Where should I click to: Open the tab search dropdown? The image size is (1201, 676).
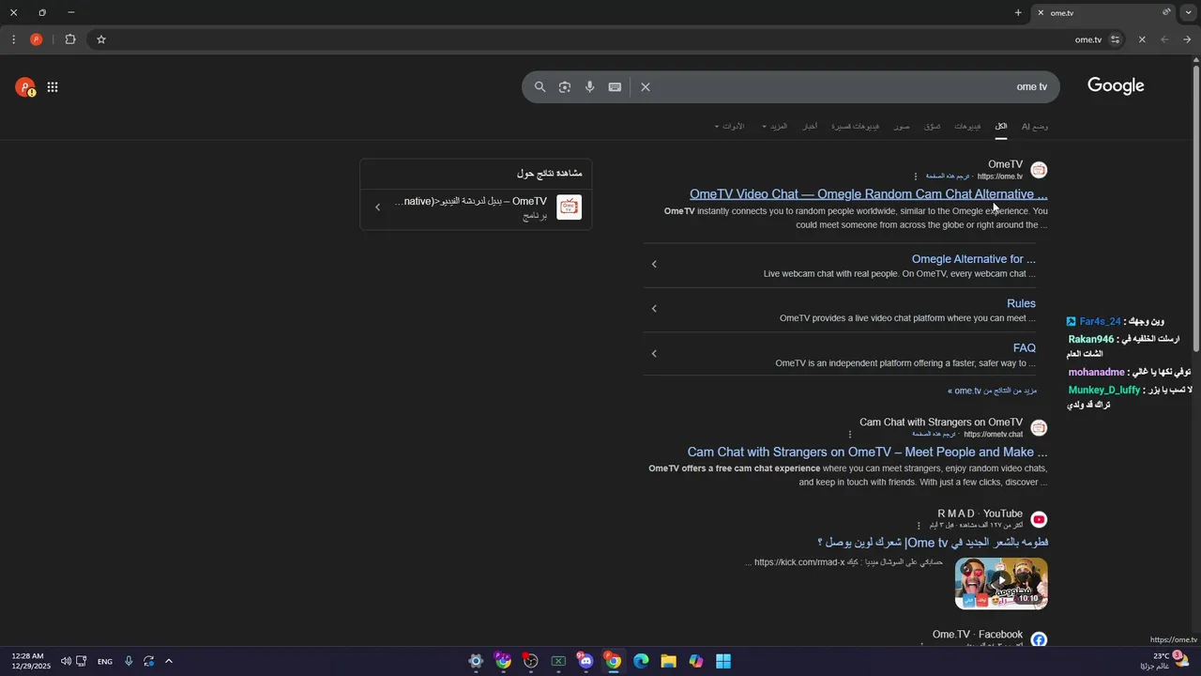coord(1189,13)
